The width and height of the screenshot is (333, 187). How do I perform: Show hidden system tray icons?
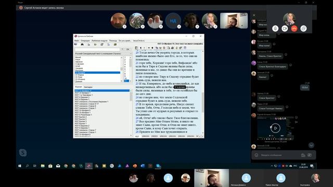(x=272, y=166)
